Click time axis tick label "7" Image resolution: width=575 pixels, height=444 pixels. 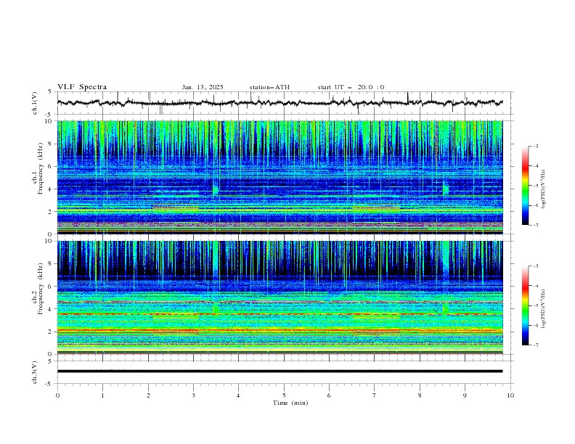pos(375,395)
